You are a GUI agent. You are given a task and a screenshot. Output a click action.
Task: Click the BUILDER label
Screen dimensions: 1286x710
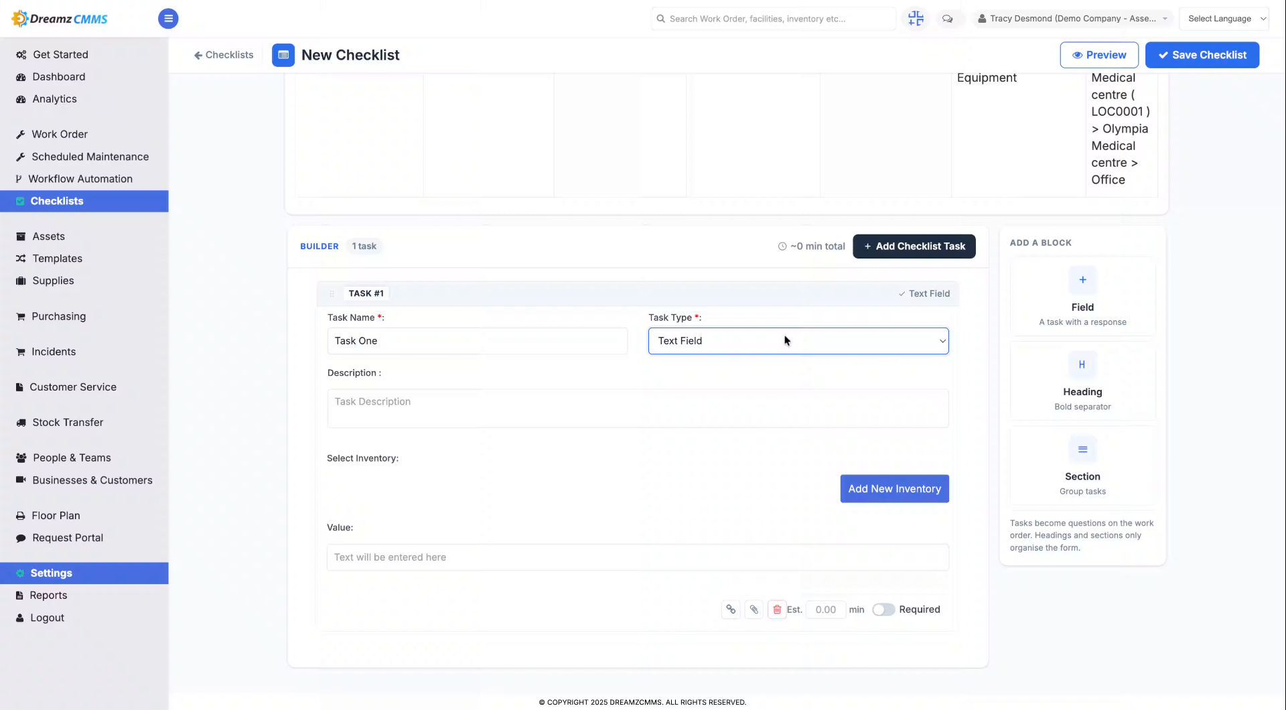319,246
